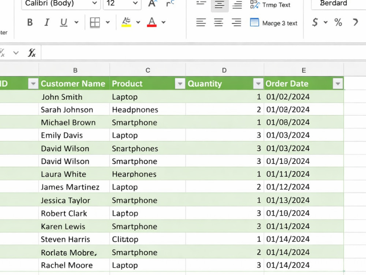Select cell Robert Clark
366x275 pixels.
[x=74, y=213]
